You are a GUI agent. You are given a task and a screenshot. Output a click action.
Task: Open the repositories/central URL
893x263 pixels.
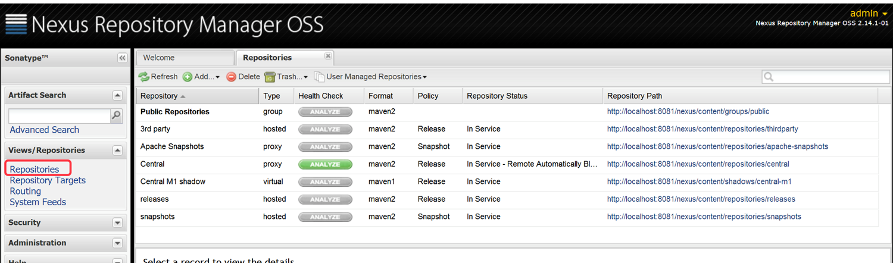tap(698, 164)
